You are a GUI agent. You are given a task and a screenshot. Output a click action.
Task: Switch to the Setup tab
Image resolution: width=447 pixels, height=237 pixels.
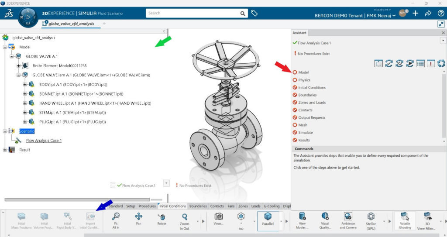[x=131, y=206]
